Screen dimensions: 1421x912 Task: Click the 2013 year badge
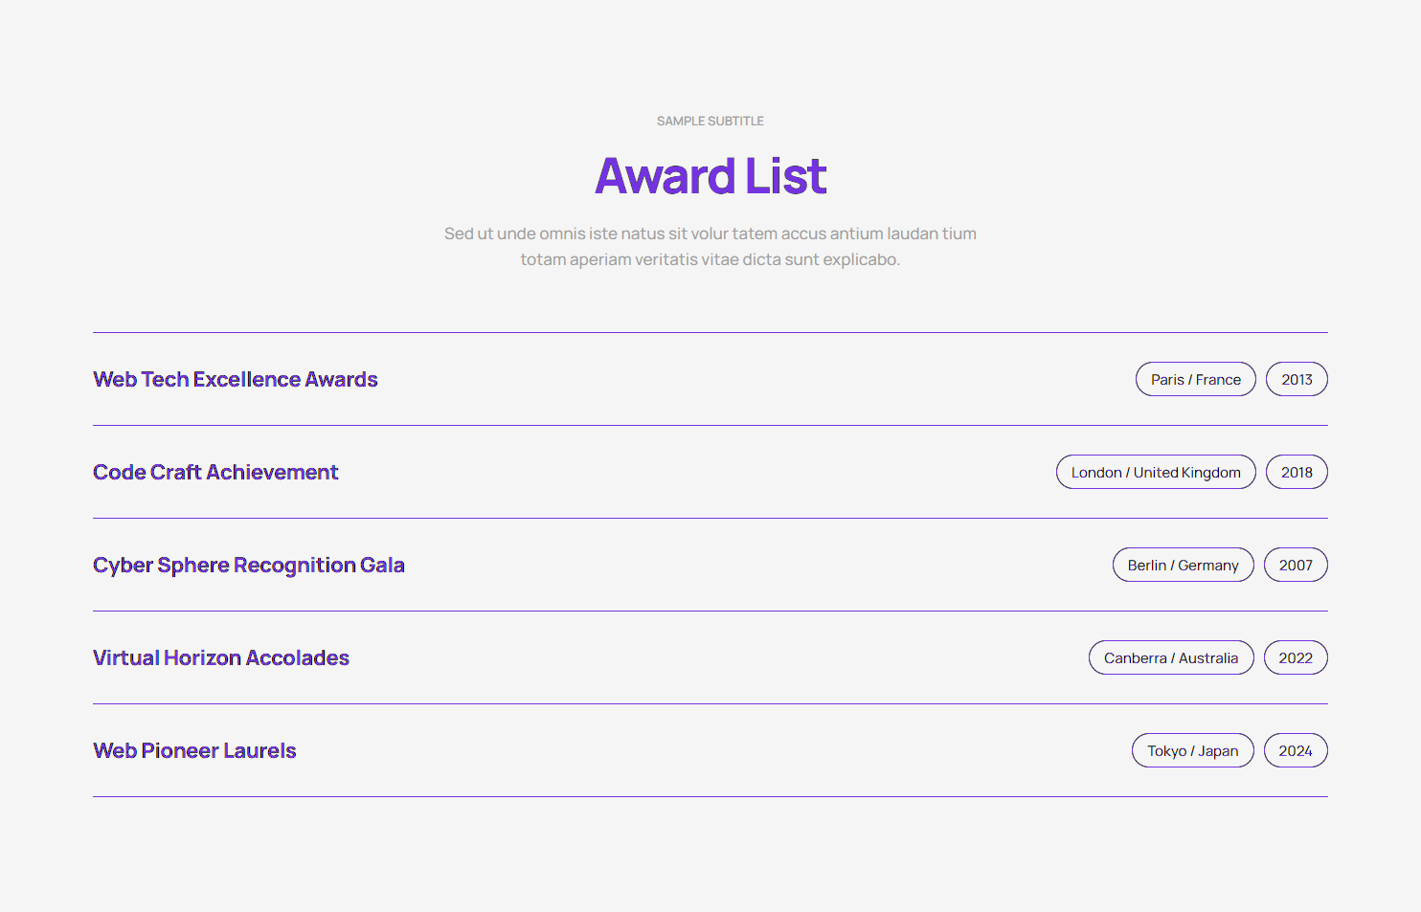click(1297, 380)
